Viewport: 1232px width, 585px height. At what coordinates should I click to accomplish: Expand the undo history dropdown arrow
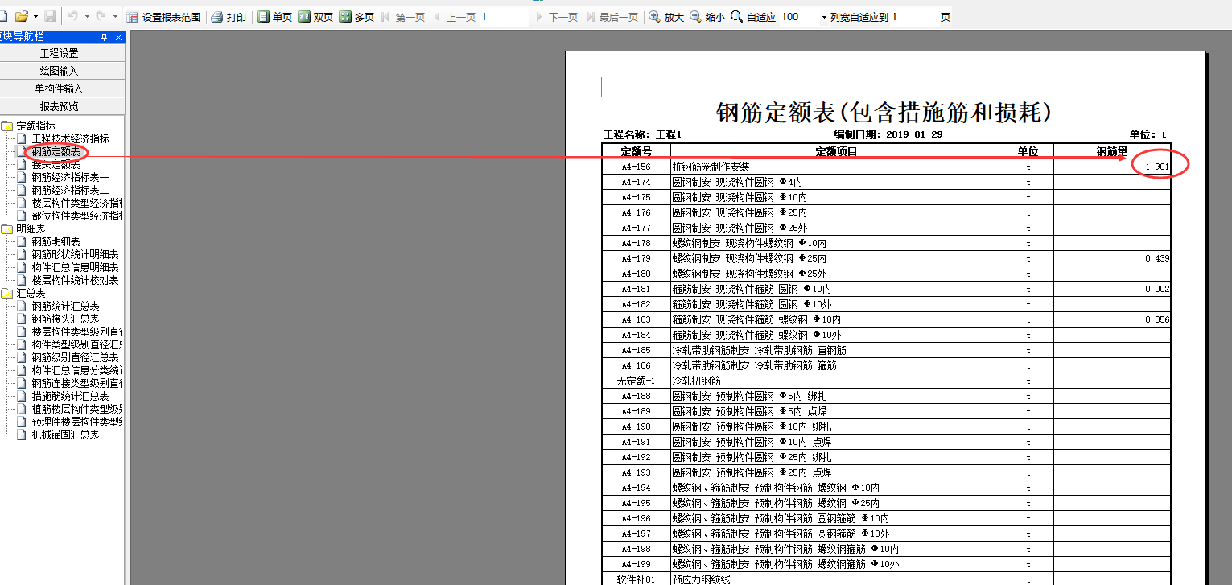(x=86, y=17)
